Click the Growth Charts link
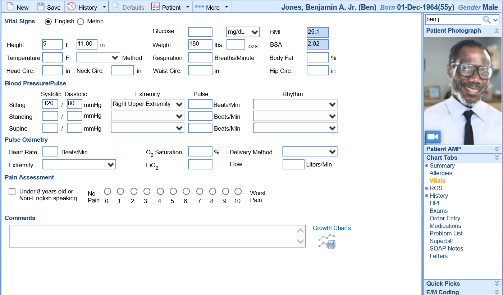Screen dimensions: 503x295 coord(332,228)
